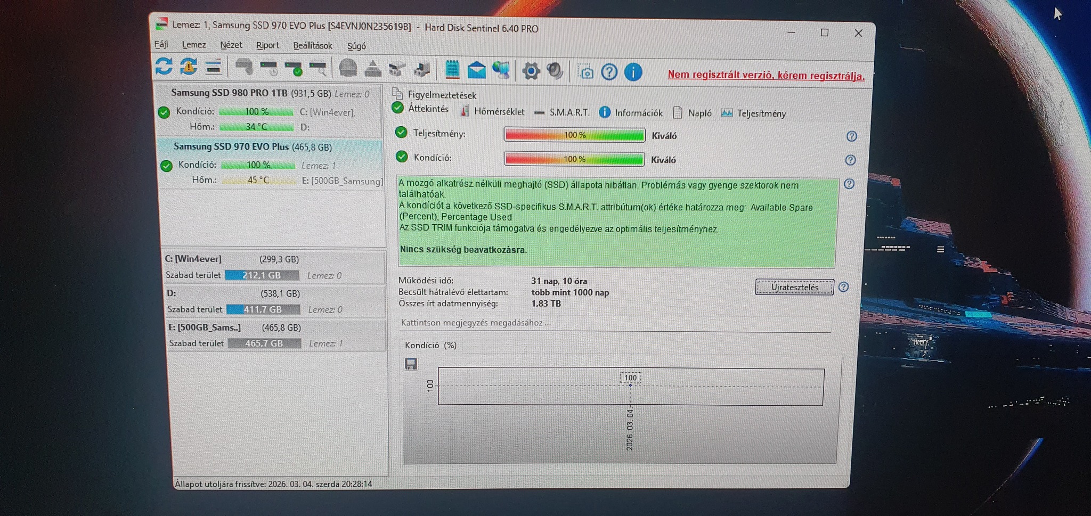
Task: Click the green check of Samsung 980 PRO
Action: 164,112
